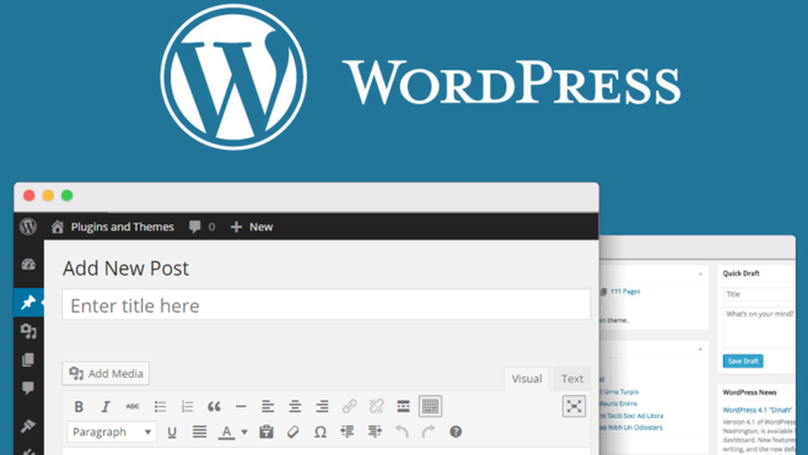808x455 pixels.
Task: Open the New menu in the admin bar
Action: tap(252, 226)
